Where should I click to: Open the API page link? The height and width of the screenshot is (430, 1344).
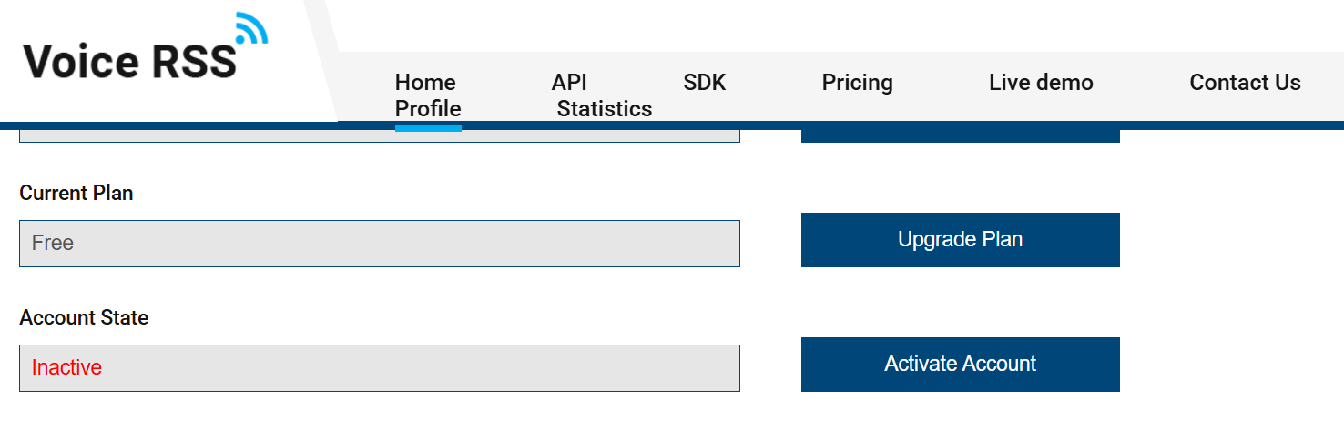tap(569, 83)
